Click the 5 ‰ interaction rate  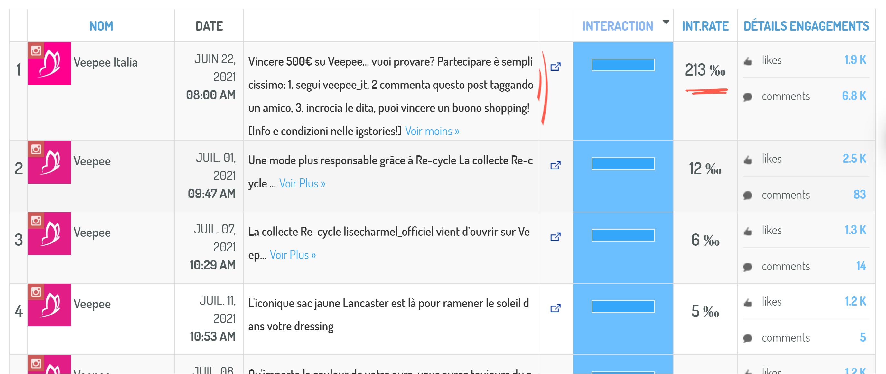705,311
